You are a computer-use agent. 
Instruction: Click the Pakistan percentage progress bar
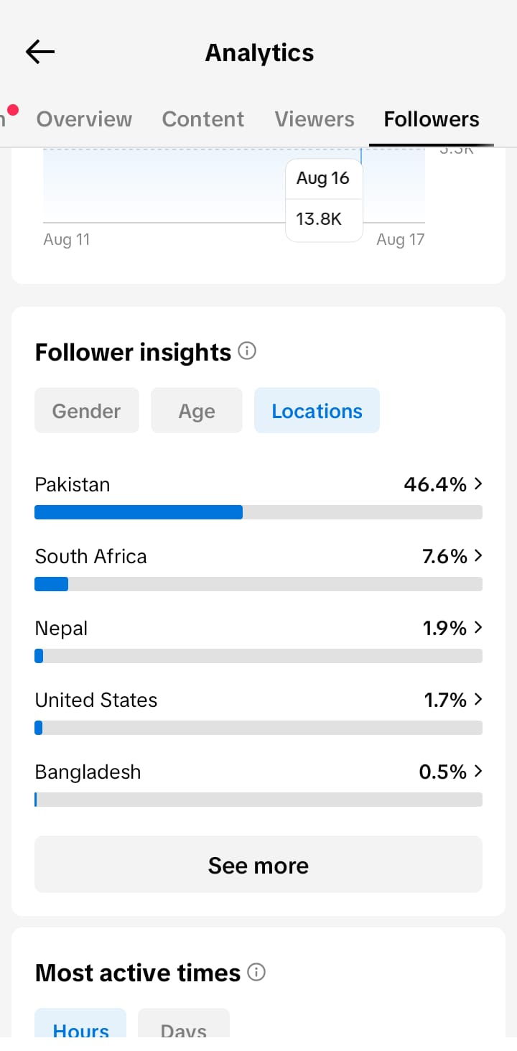point(258,512)
